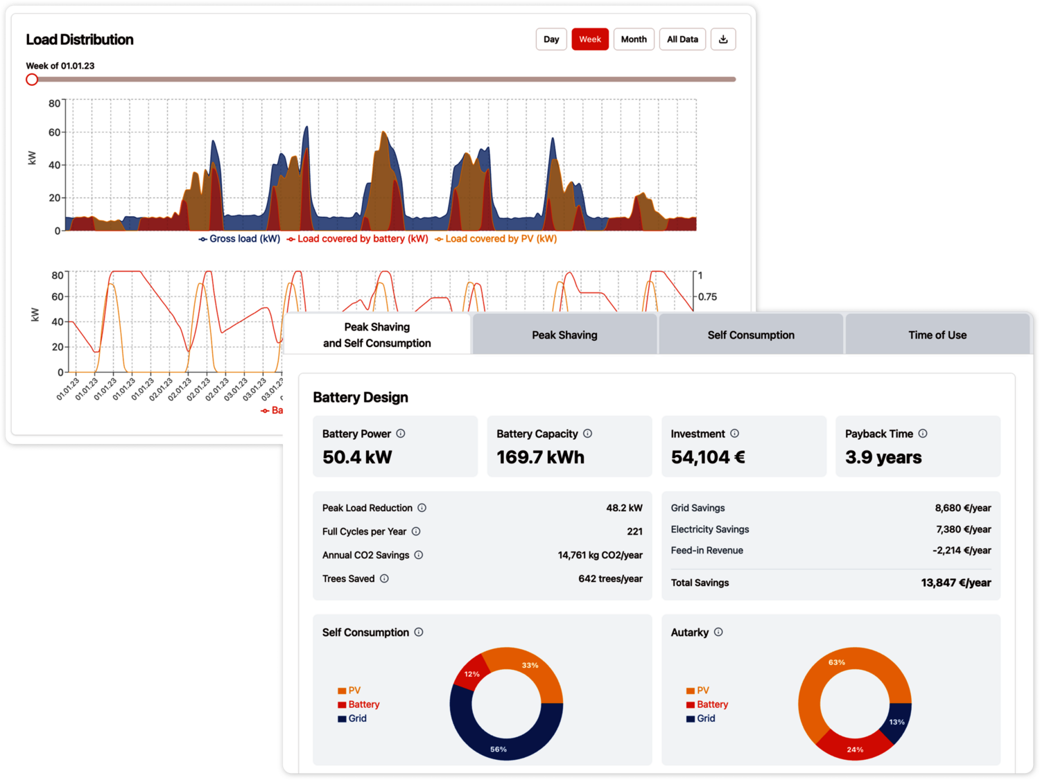This screenshot has width=1040, height=780.
Task: Select the Self Consumption tab
Action: click(x=751, y=335)
